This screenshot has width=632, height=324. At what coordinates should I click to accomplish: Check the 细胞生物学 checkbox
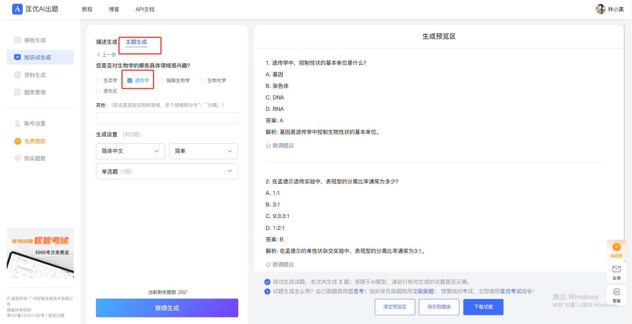(x=161, y=80)
